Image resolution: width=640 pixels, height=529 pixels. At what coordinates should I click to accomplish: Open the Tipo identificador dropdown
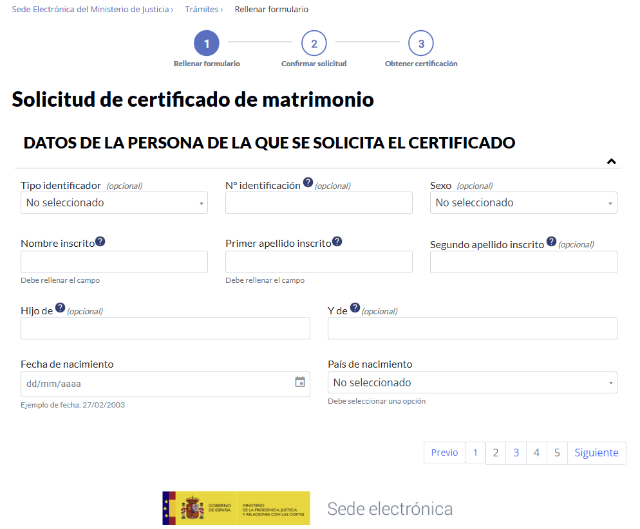114,202
